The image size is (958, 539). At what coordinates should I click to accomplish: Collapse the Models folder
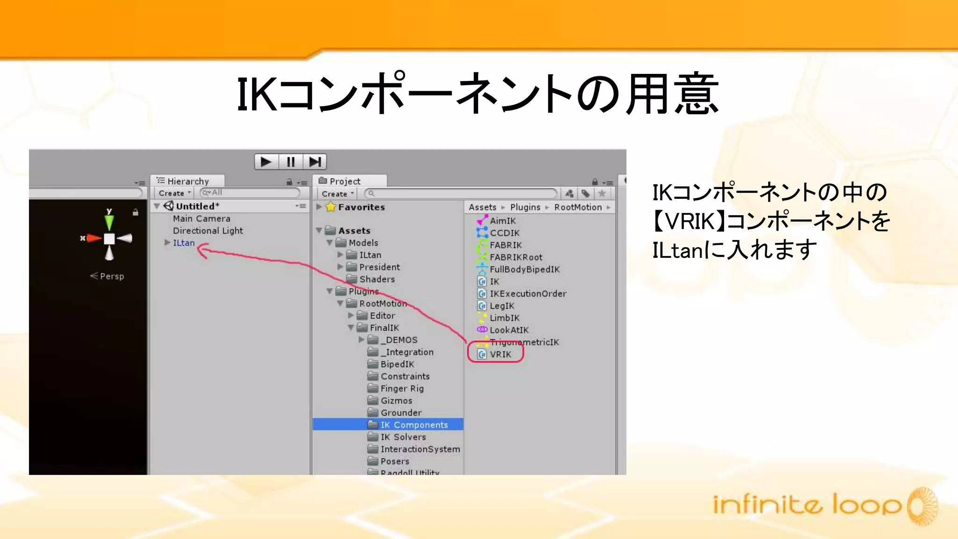[330, 242]
